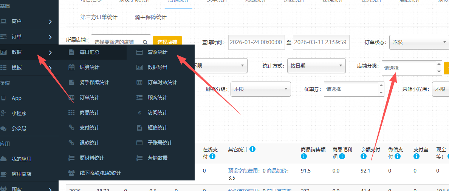Screen dimensions: 449x191
Task: Open the 订单状态 dropdown
Action: [x=419, y=42]
